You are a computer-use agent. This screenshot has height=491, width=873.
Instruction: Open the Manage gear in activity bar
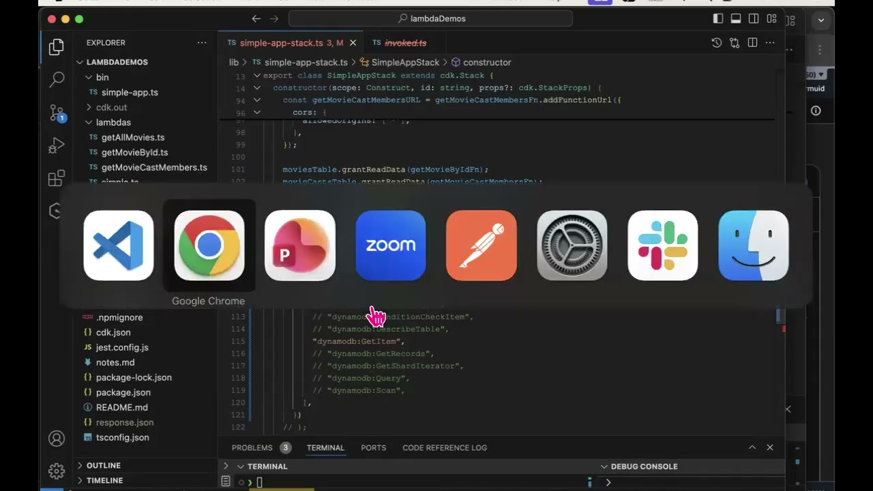point(57,471)
